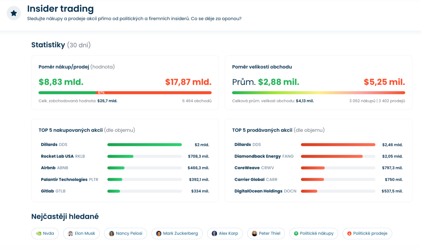
Task: Open DigitalOcean Holdings DOCN stock
Action: pyautogui.click(x=265, y=191)
